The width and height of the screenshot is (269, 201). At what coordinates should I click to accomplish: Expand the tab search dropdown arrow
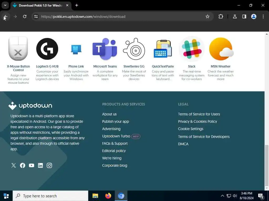(x=5, y=5)
